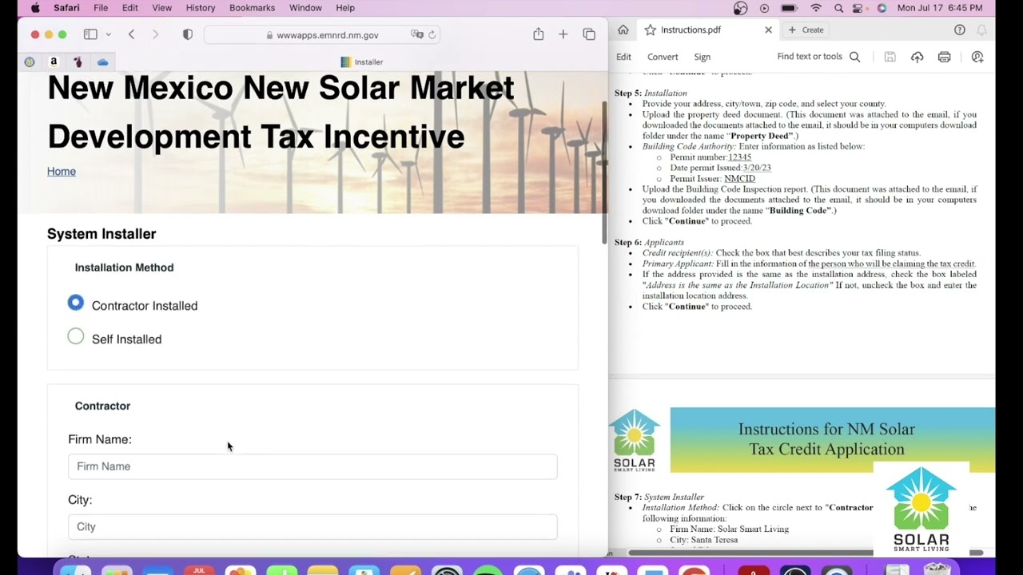The height and width of the screenshot is (575, 1023).
Task: Select Contractor Installed radio button
Action: pyautogui.click(x=76, y=303)
